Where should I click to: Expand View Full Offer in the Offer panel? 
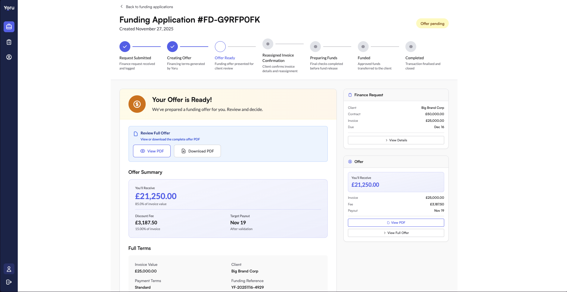pos(396,233)
